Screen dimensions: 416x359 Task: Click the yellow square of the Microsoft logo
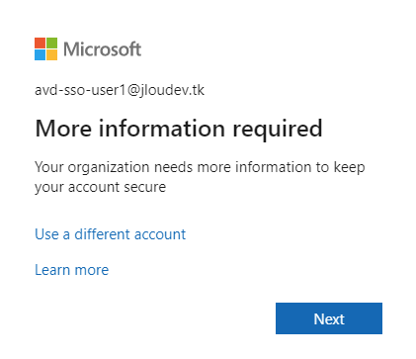pyautogui.click(x=51, y=54)
